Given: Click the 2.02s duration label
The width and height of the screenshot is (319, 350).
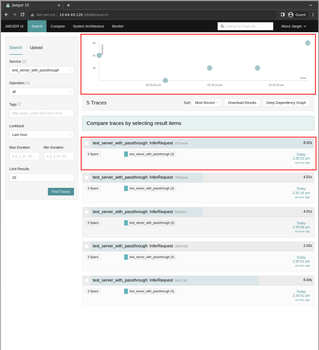Looking at the screenshot, I should point(308,246).
